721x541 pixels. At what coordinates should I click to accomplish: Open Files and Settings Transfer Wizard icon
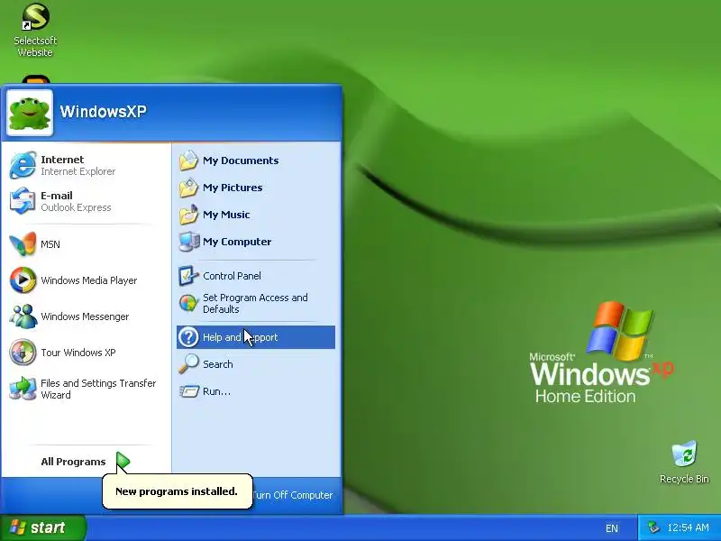(23, 389)
